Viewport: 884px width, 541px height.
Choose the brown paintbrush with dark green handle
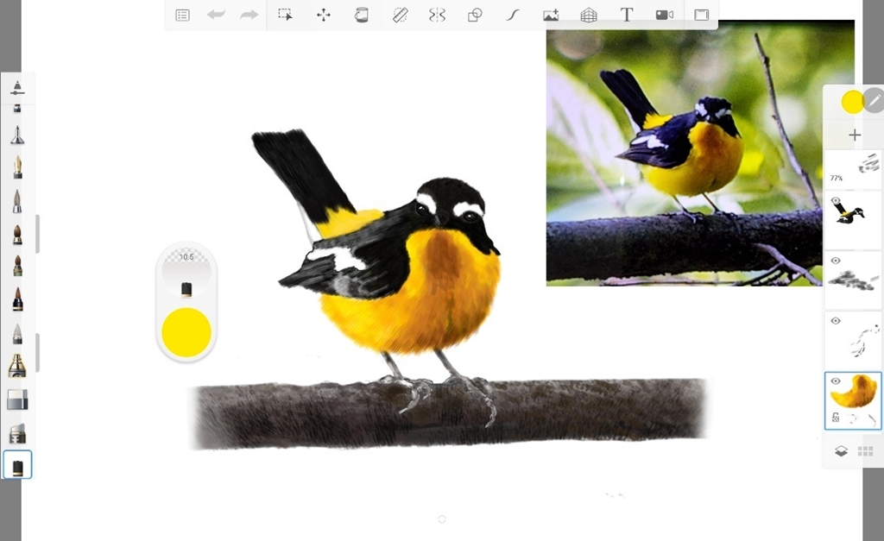(x=17, y=266)
